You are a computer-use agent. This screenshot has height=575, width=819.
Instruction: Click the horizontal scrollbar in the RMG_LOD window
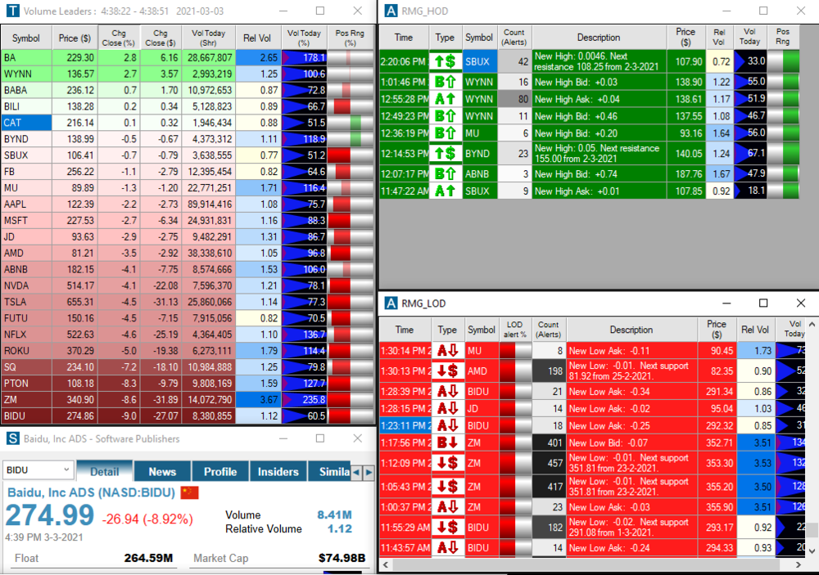click(573, 565)
